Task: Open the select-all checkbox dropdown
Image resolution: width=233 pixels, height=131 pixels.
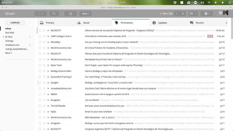Action: pos(41,13)
